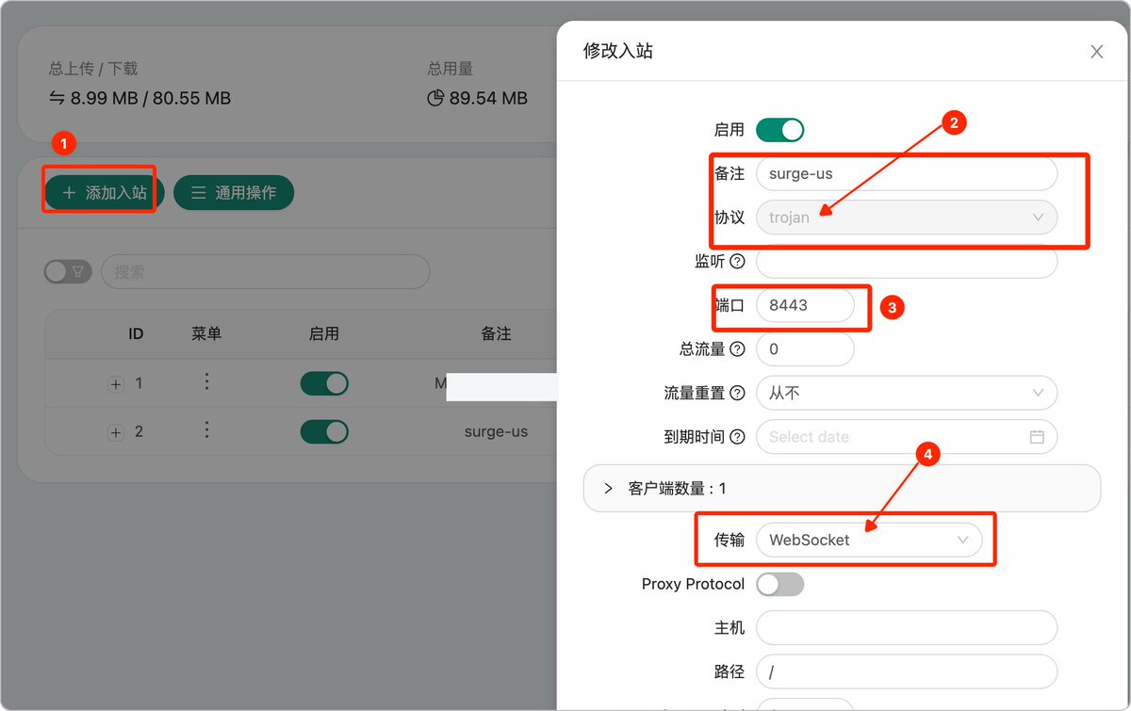Image resolution: width=1131 pixels, height=711 pixels.
Task: Open the 流量重置 dropdown showing 从不
Action: click(x=907, y=393)
